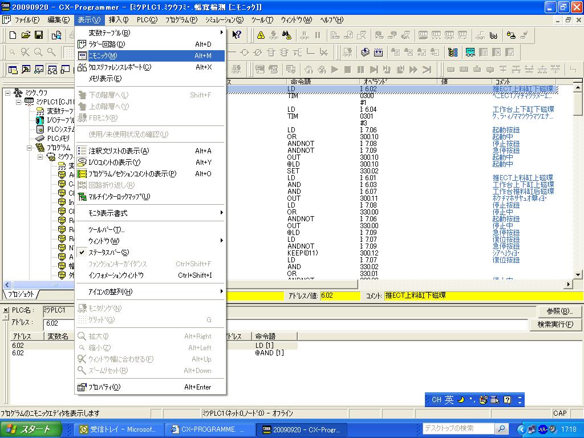584x438 pixels.
Task: Click the Save floppy disk icon
Action: coord(39,35)
